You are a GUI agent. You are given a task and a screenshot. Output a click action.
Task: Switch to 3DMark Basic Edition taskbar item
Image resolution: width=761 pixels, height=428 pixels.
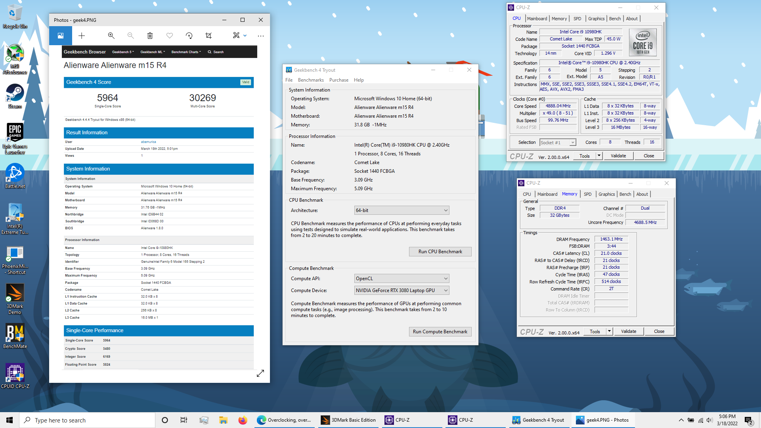pyautogui.click(x=349, y=420)
